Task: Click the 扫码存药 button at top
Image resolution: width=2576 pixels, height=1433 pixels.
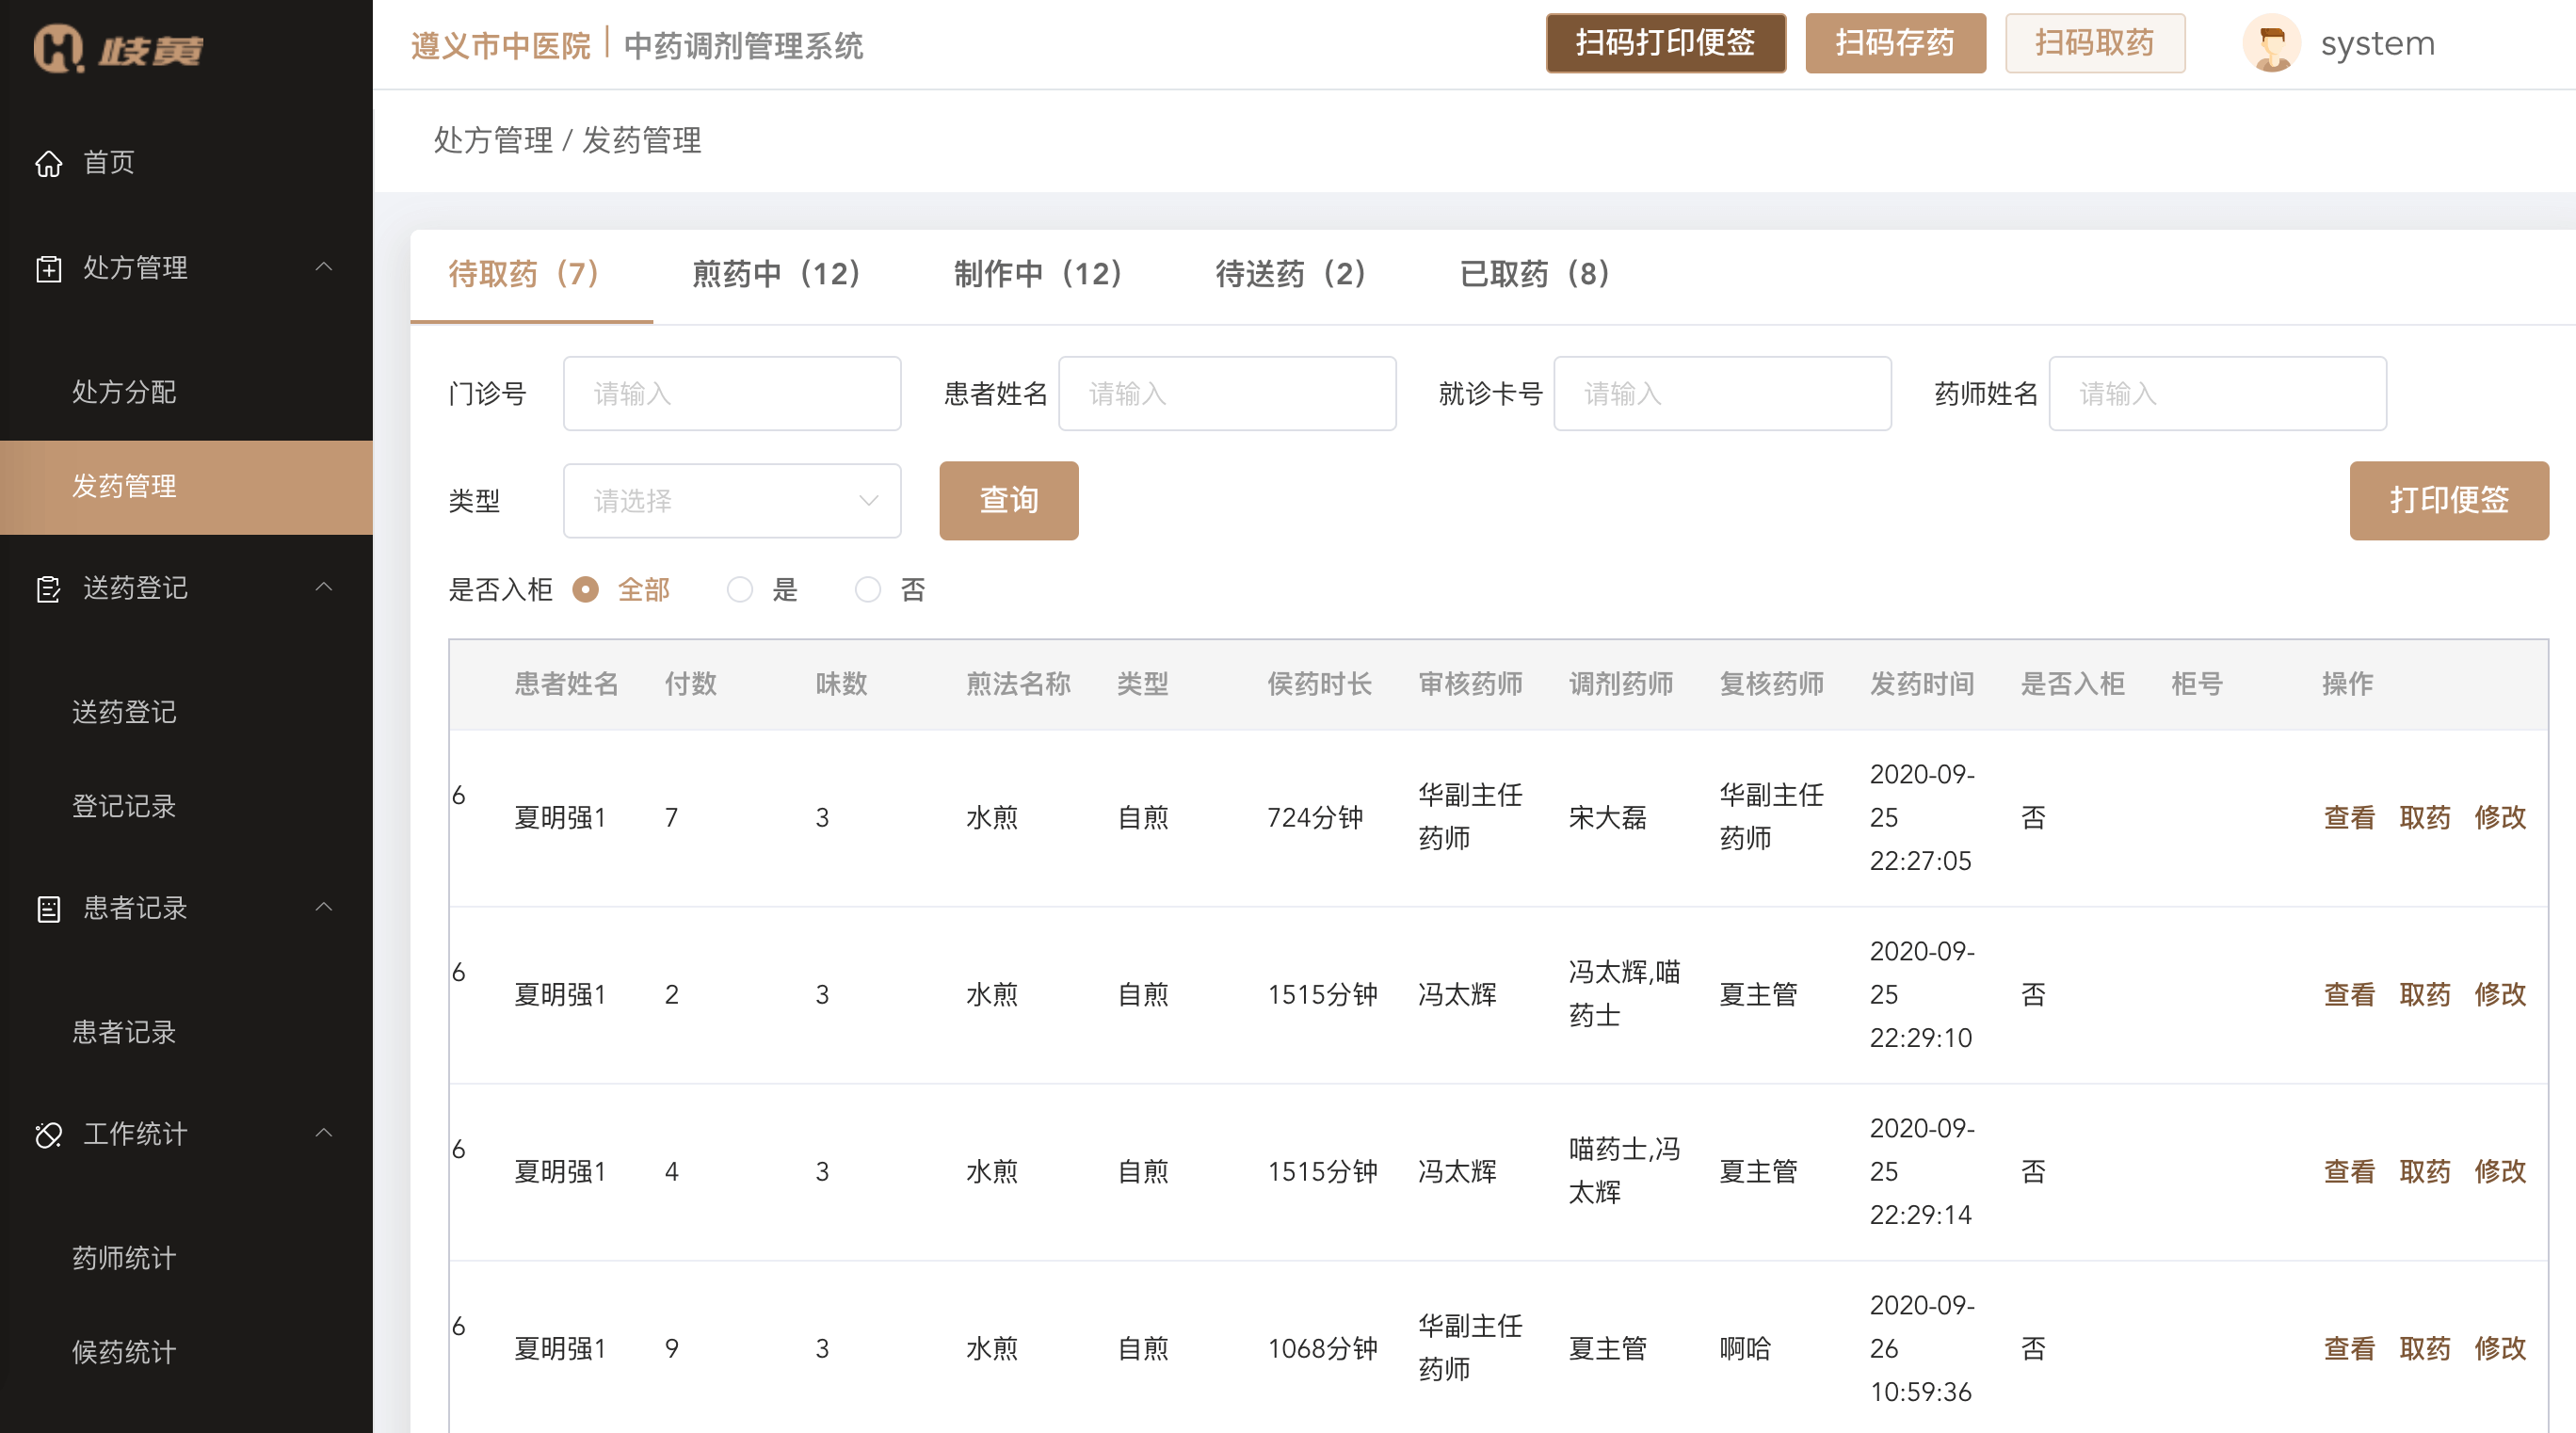Action: (1895, 43)
